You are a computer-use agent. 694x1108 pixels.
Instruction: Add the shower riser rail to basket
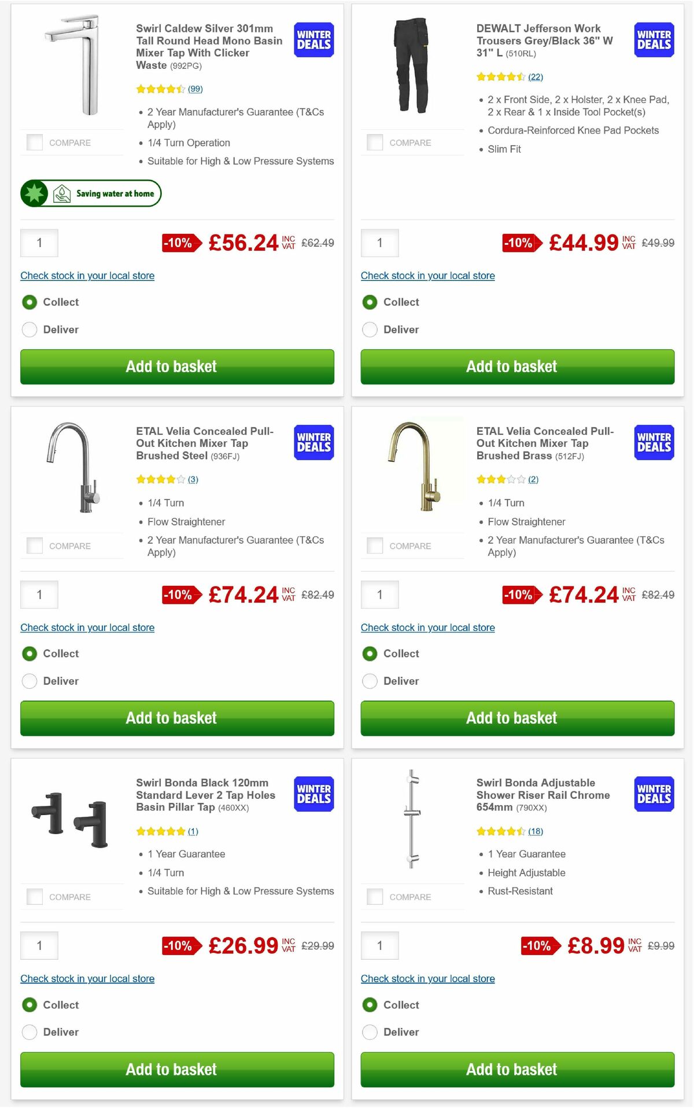coord(511,1069)
